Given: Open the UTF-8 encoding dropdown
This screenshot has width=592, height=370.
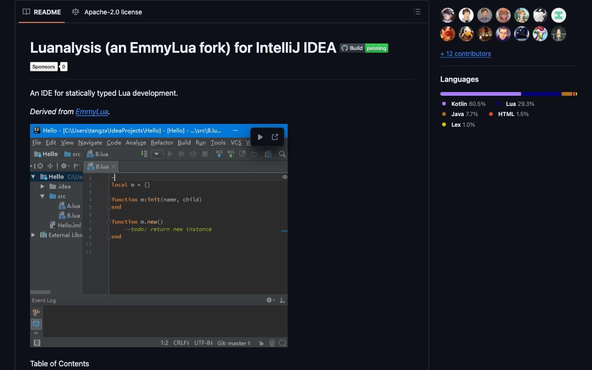Looking at the screenshot, I should (x=203, y=343).
